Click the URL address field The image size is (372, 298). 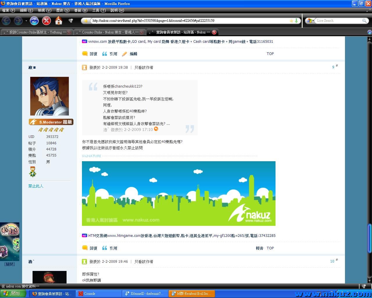click(189, 21)
